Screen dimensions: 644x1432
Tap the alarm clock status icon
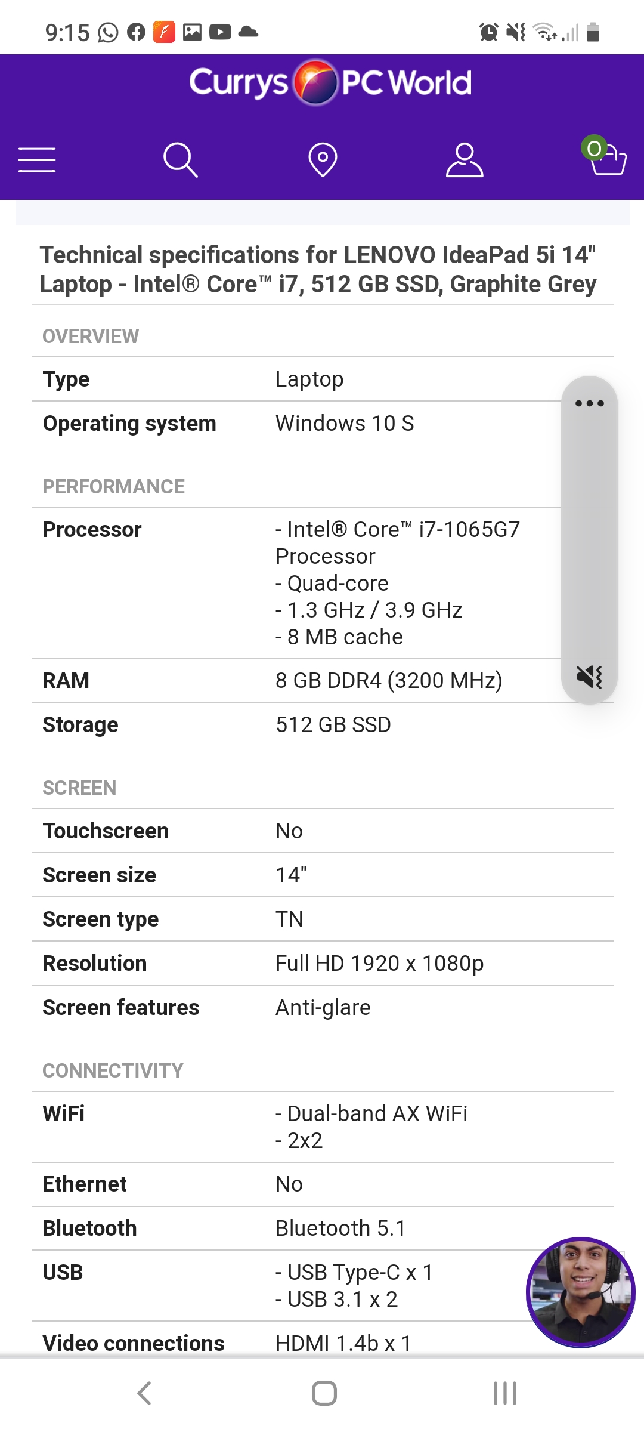pos(489,32)
